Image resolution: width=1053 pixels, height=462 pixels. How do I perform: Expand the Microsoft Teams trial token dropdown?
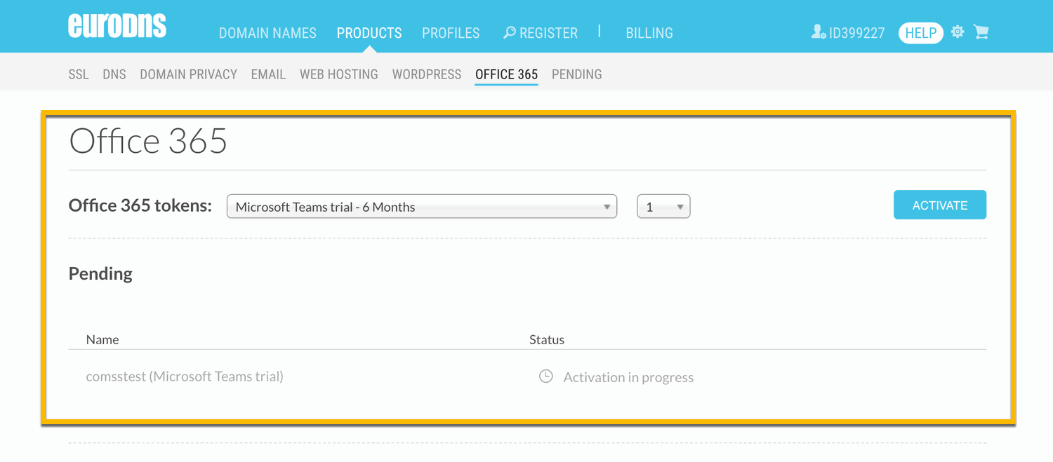tap(421, 207)
